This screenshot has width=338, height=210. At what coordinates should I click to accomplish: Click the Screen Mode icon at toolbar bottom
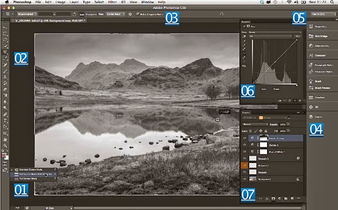pos(5,170)
